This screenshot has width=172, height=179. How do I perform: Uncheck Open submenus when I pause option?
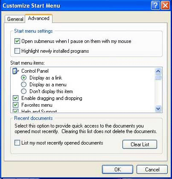[17, 41]
